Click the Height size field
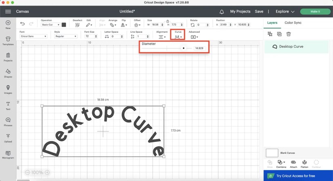 click(x=175, y=25)
